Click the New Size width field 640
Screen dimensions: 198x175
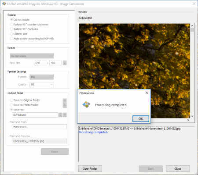coord(40,63)
